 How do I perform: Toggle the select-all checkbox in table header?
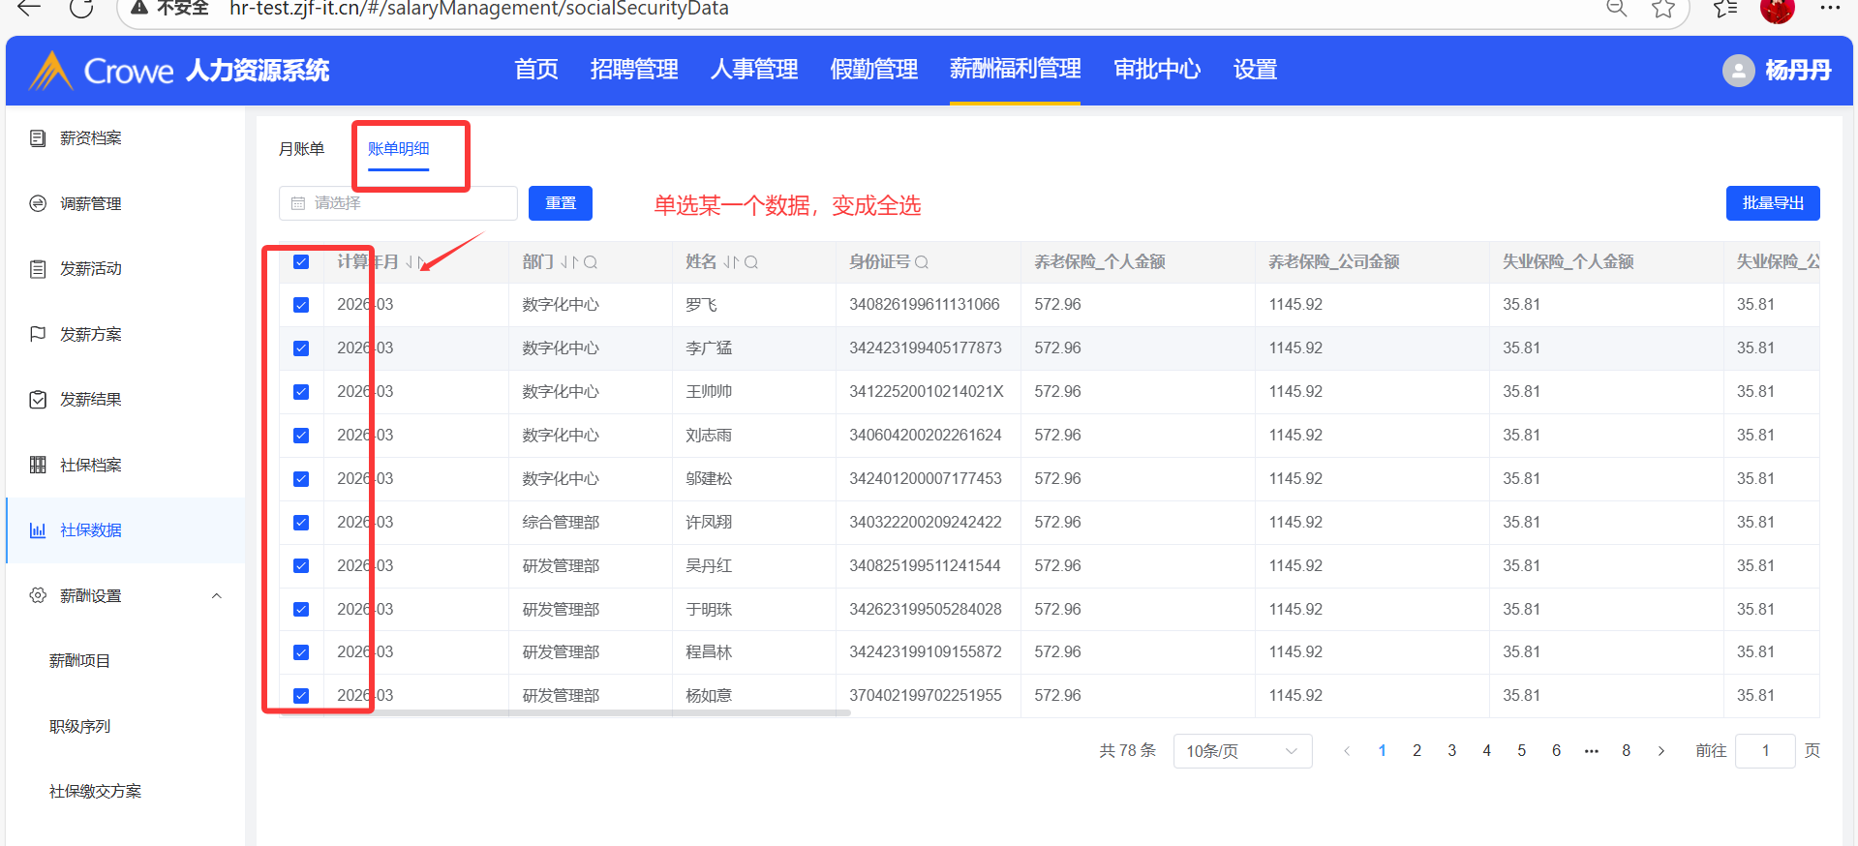pos(301,262)
